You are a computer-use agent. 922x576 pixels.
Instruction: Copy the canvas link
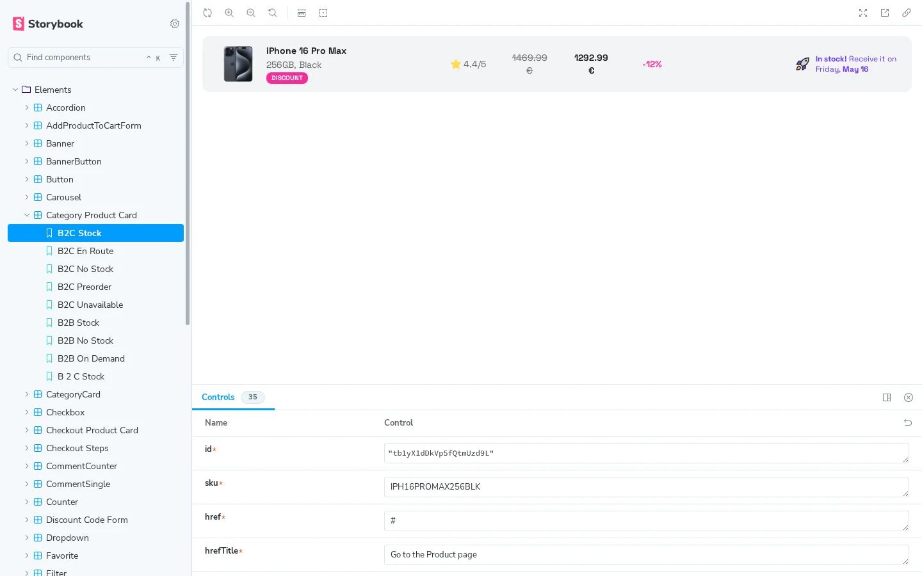pos(907,13)
